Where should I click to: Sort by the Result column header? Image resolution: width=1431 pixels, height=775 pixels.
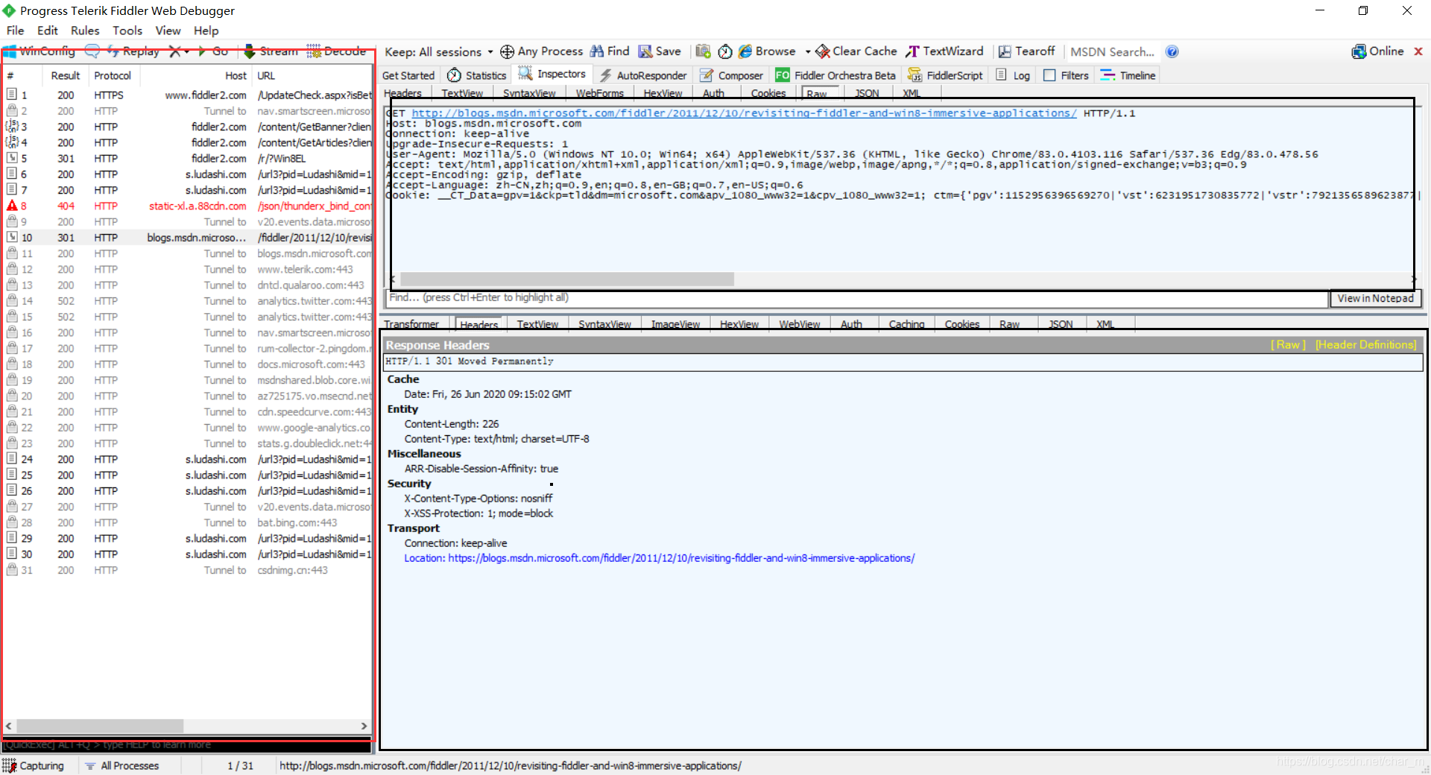click(66, 75)
